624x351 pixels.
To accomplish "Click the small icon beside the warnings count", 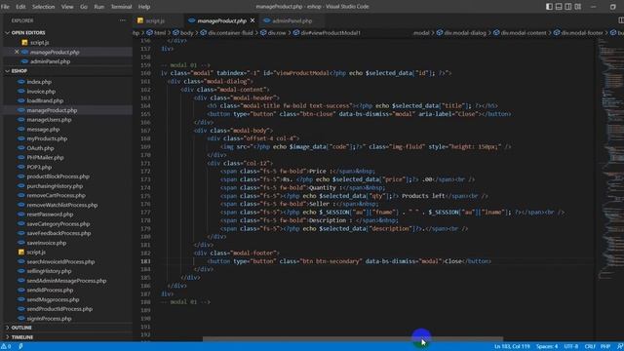I will 20,347.
